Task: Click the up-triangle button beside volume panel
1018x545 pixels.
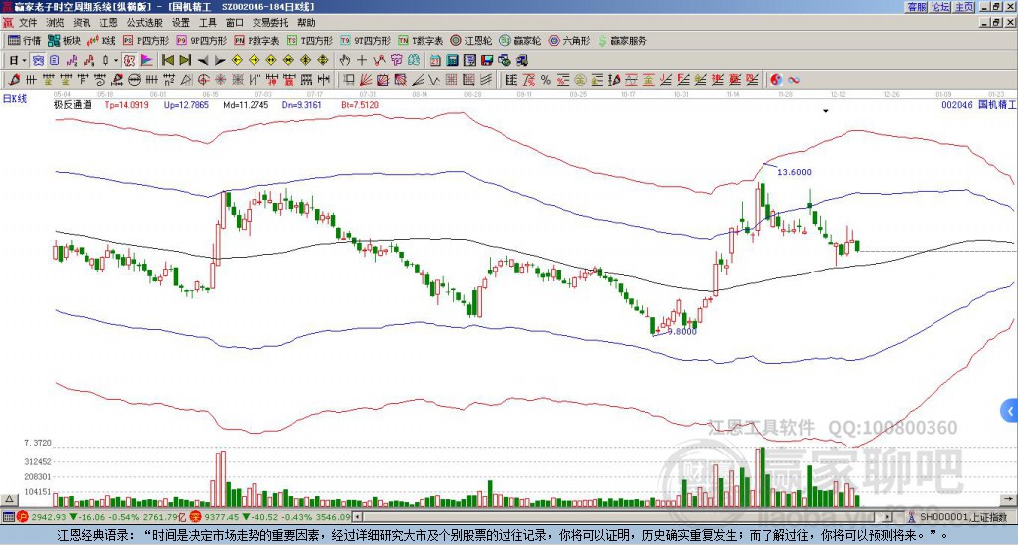Action: (8, 499)
